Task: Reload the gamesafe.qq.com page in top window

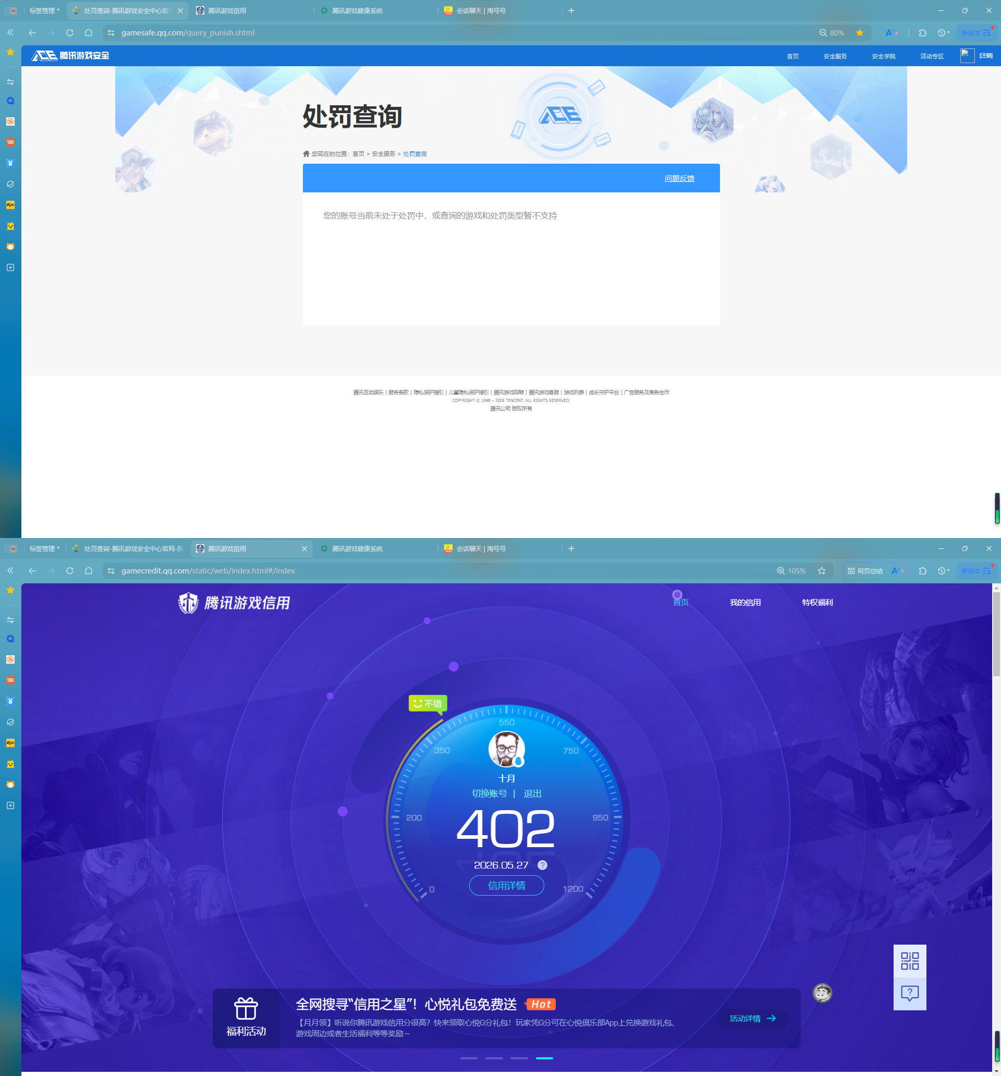Action: coord(70,33)
